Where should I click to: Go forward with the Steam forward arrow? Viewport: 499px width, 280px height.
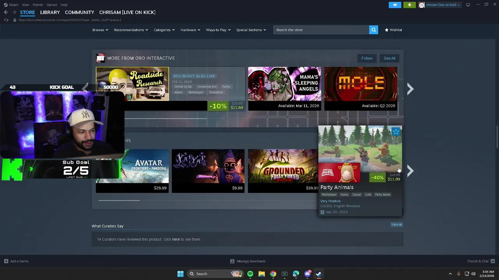[14, 12]
